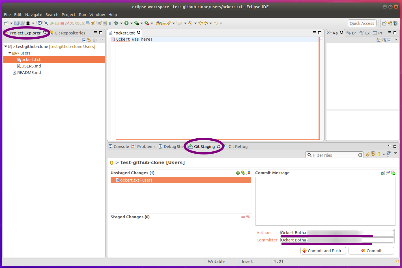Collapse the test-github-clone project tree
This screenshot has width=402, height=268.
click(x=6, y=47)
